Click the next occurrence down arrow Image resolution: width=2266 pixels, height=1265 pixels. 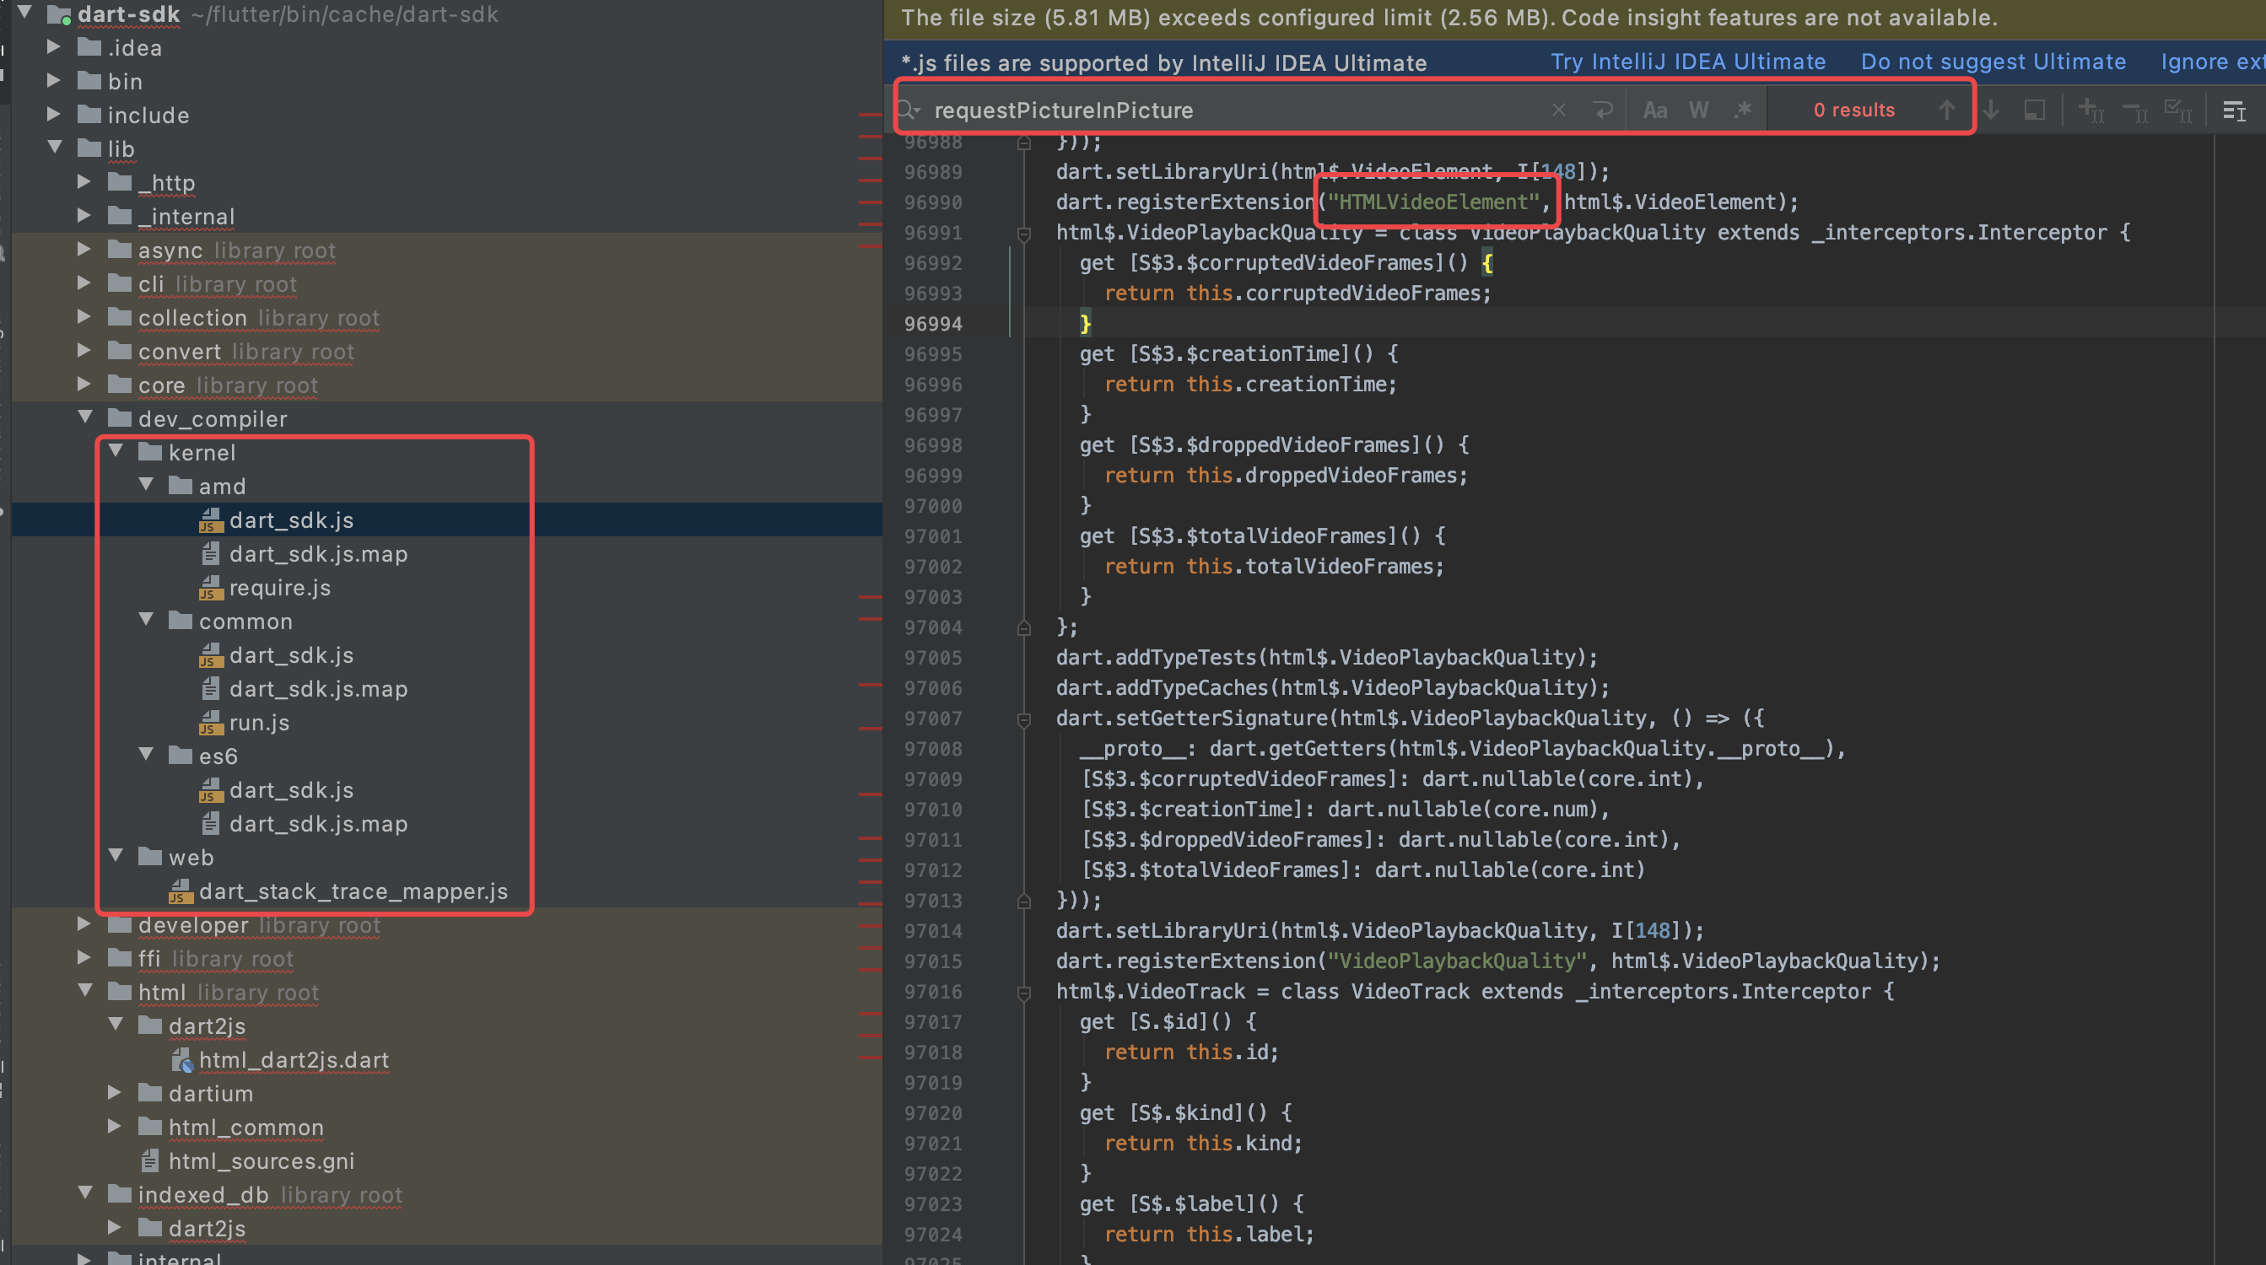pyautogui.click(x=1992, y=109)
